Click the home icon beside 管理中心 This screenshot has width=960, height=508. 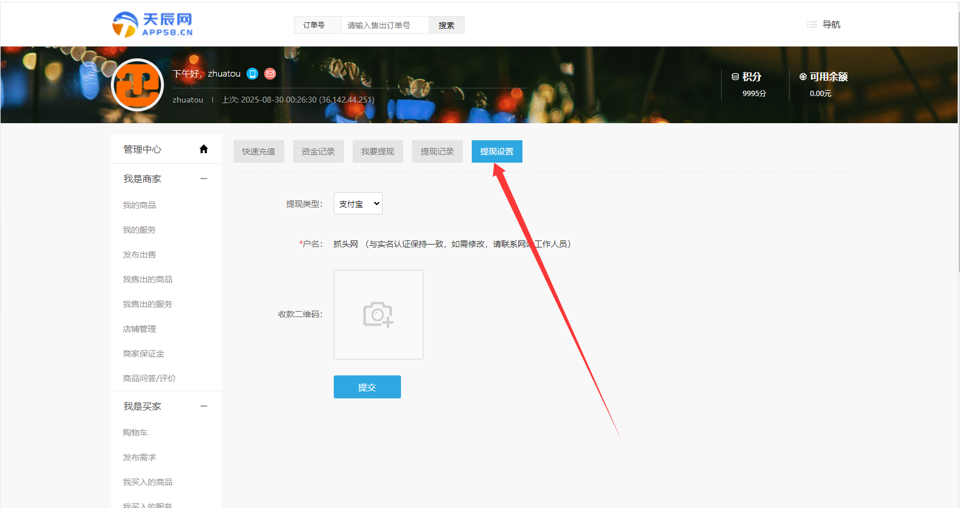(203, 149)
